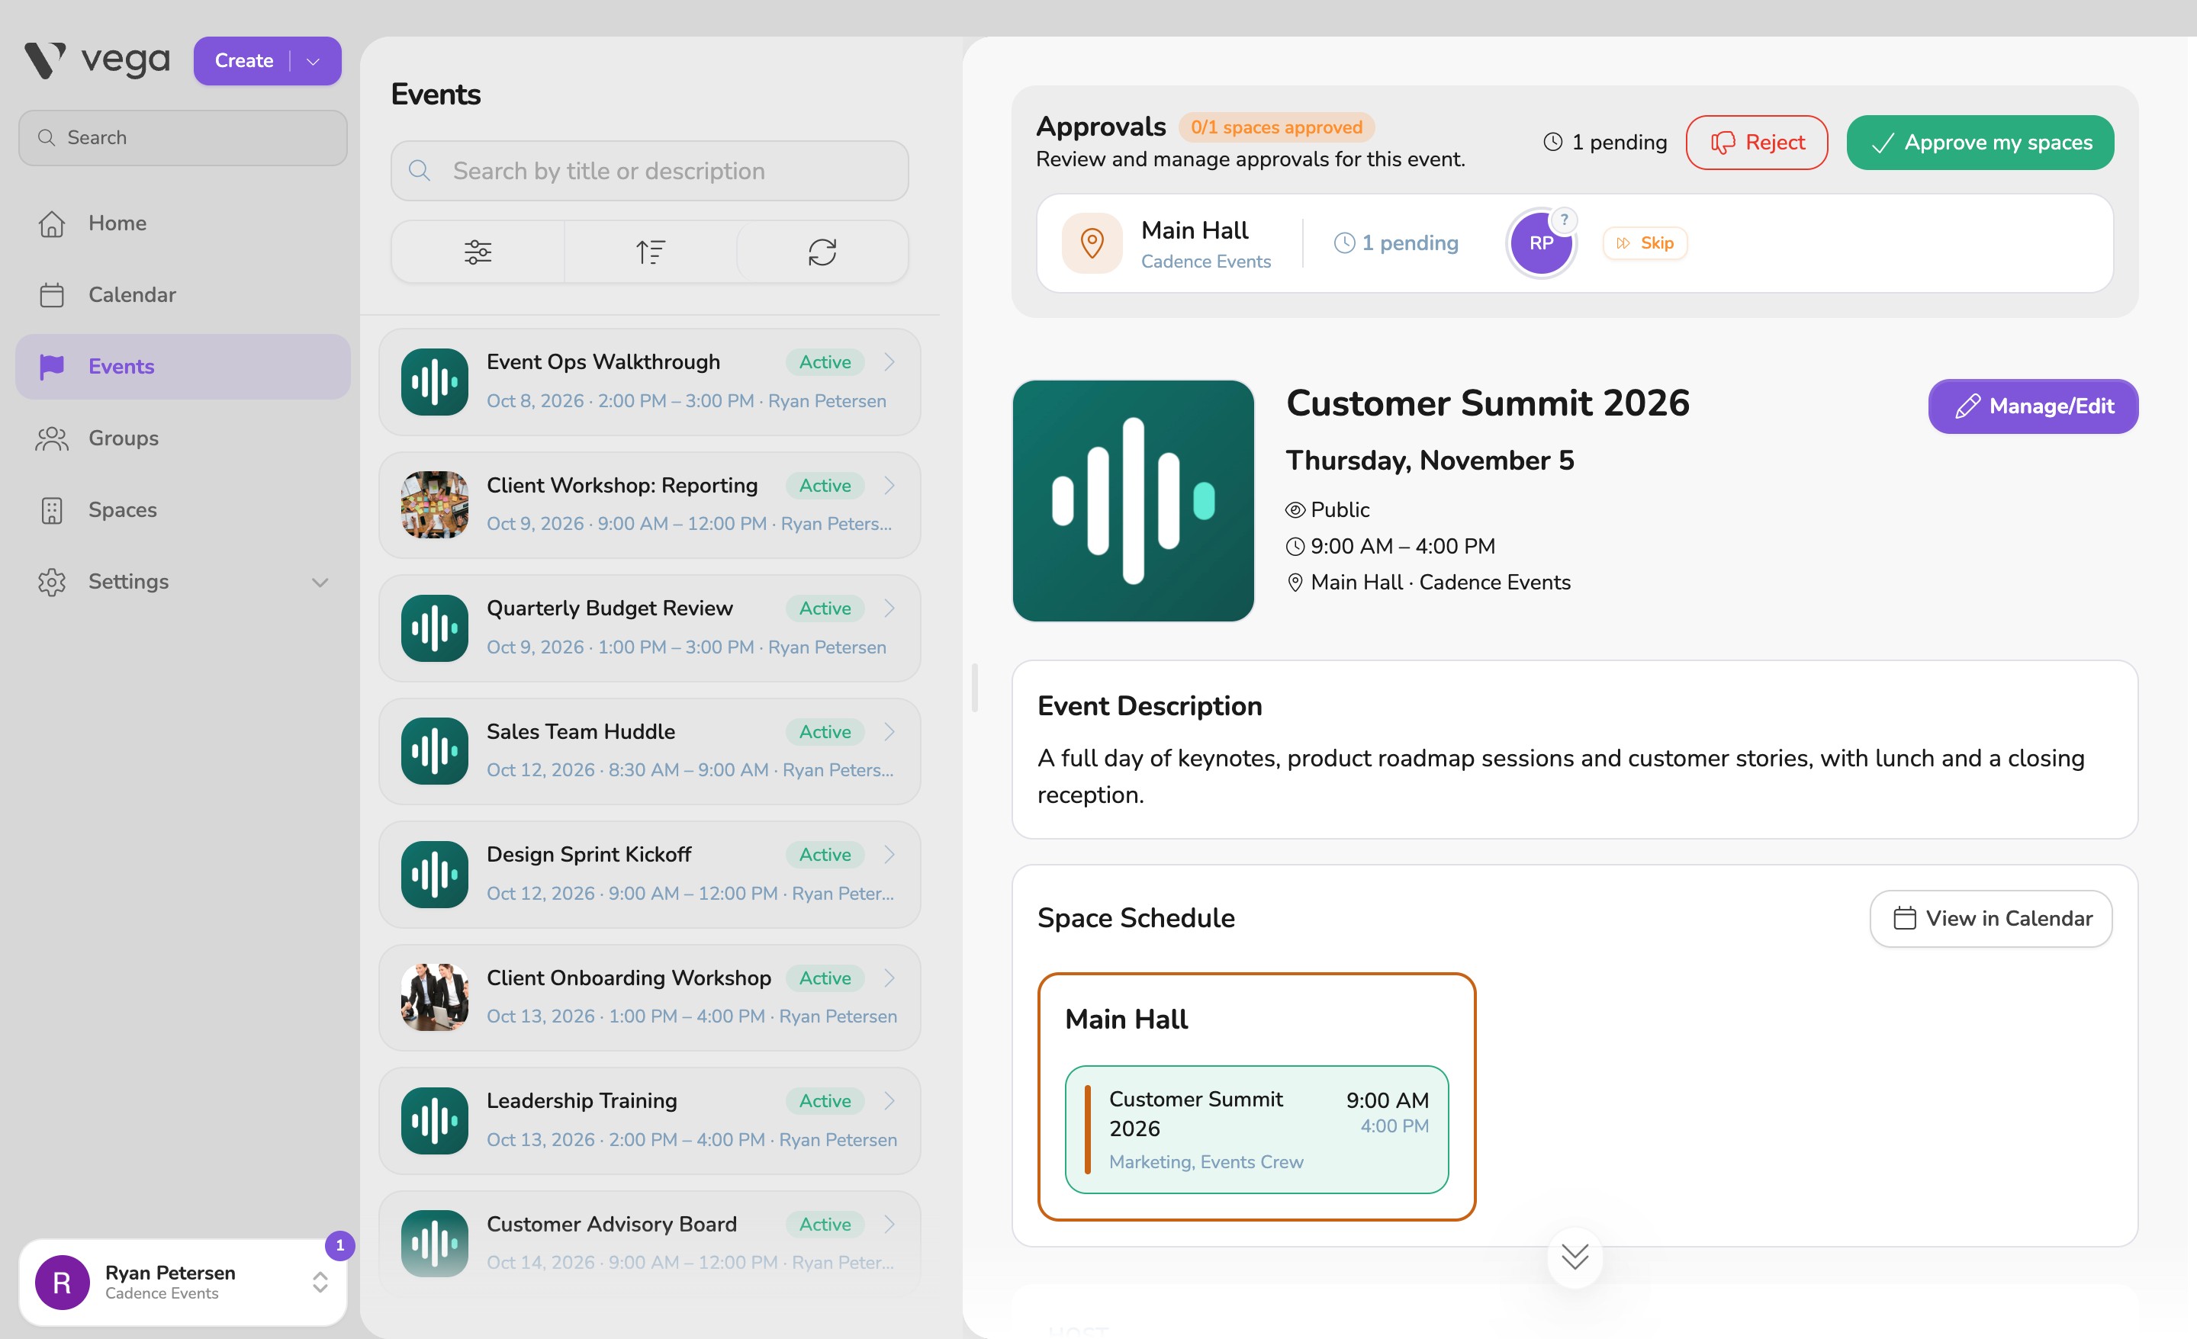Open Groups in sidebar
2197x1339 pixels.
coord(183,438)
